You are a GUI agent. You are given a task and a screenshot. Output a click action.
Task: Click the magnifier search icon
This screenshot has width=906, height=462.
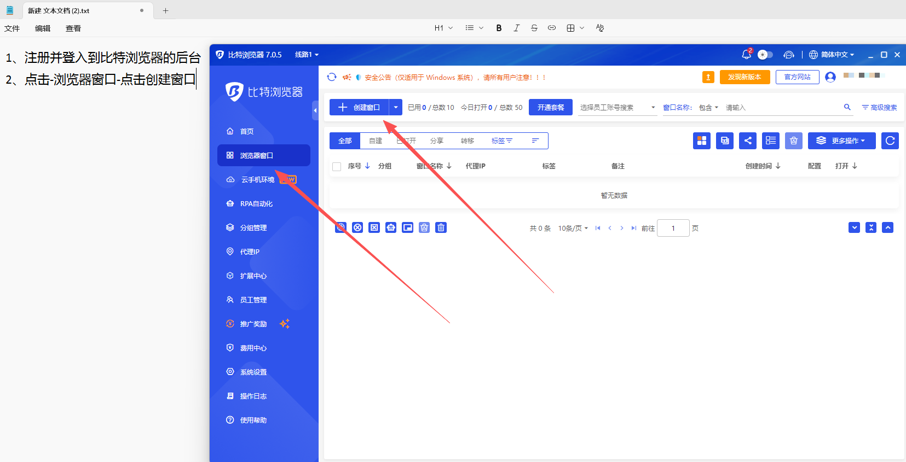[x=847, y=107]
